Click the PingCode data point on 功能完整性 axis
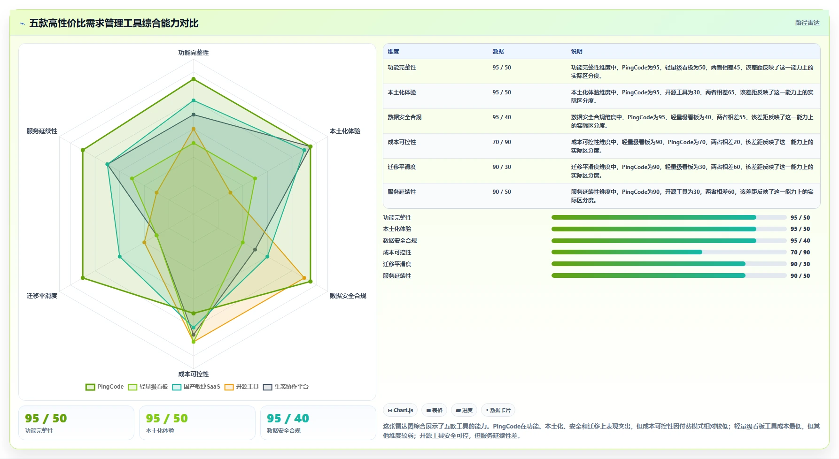 (x=193, y=79)
